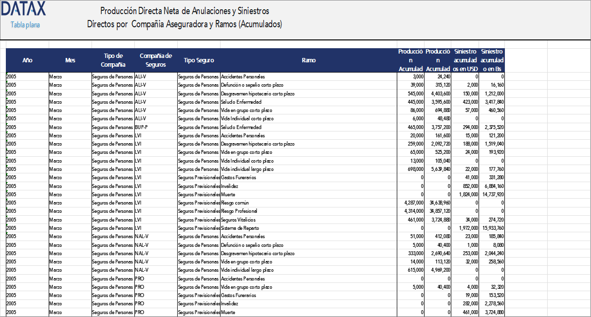Click the "Mes" column header
Screen dimensions: 591x317
click(70, 60)
